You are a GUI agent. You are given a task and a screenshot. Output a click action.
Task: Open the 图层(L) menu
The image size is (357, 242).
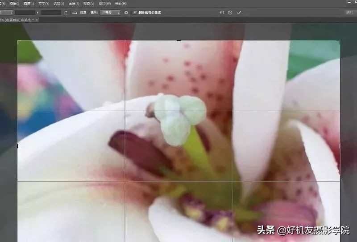pyautogui.click(x=29, y=4)
